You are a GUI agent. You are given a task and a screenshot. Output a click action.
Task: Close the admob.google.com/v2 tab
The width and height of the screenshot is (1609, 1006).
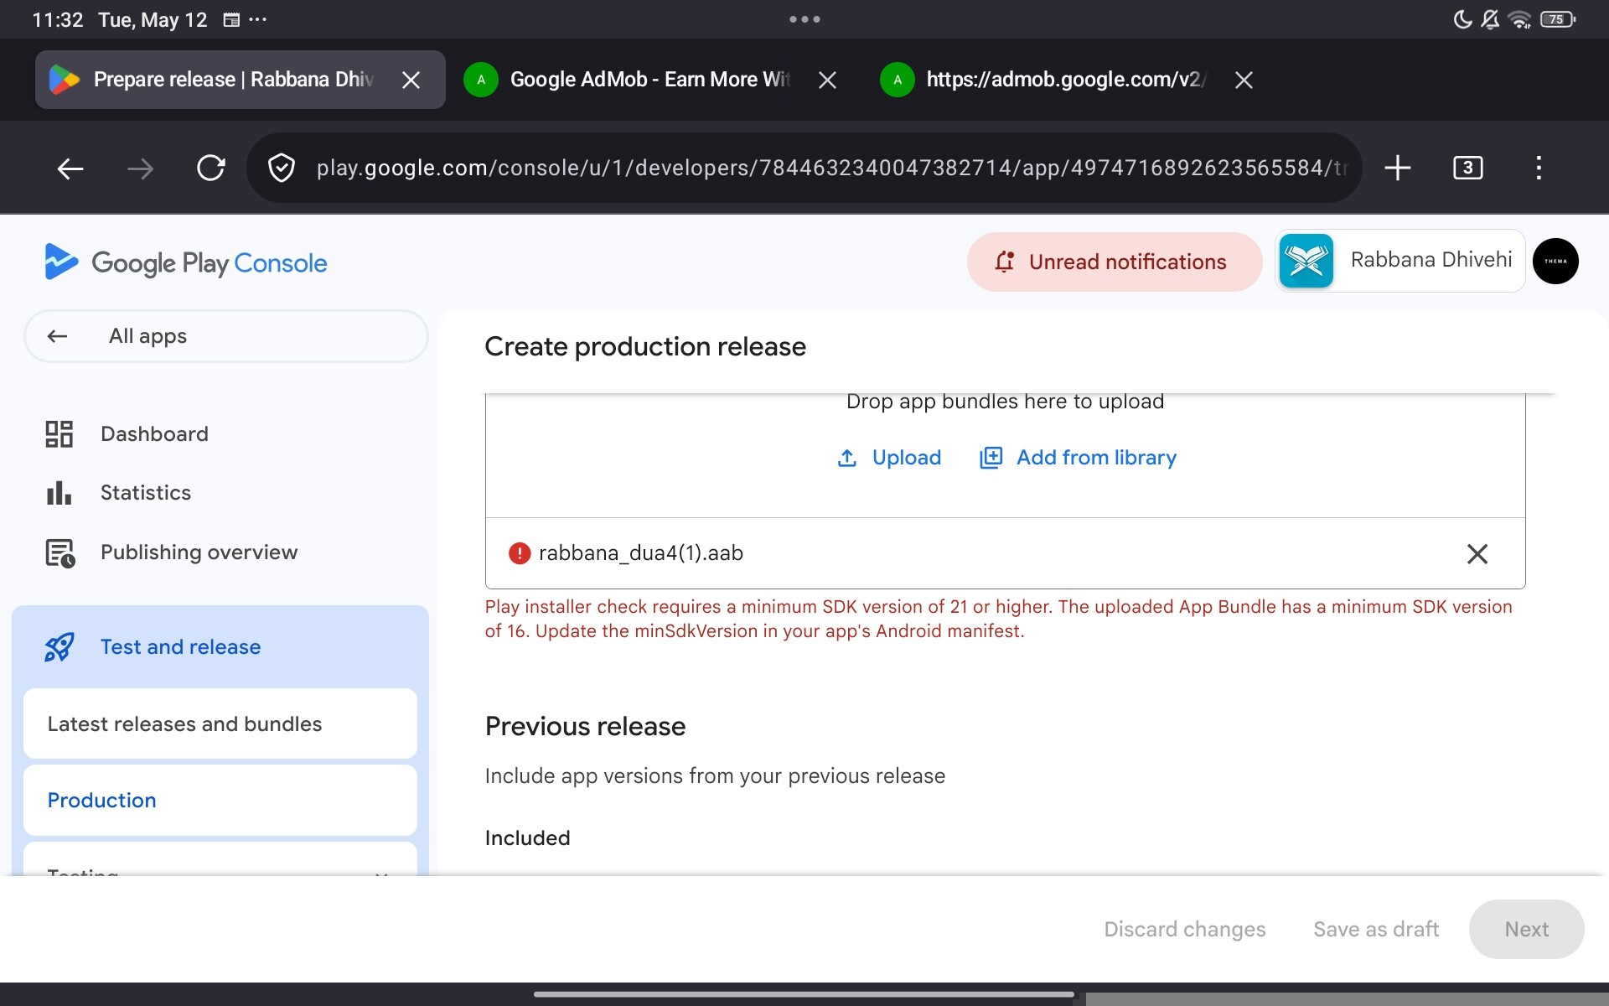point(1244,80)
